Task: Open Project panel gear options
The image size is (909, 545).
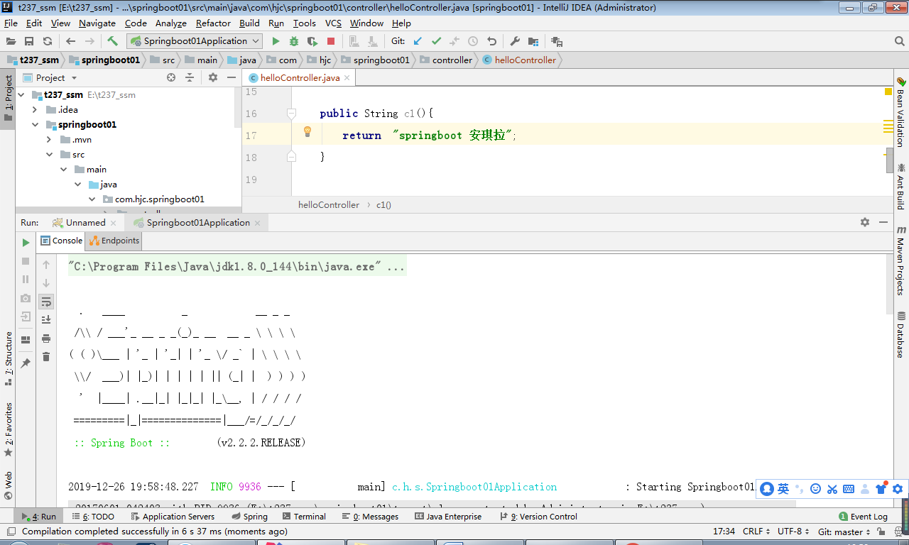Action: pos(212,77)
